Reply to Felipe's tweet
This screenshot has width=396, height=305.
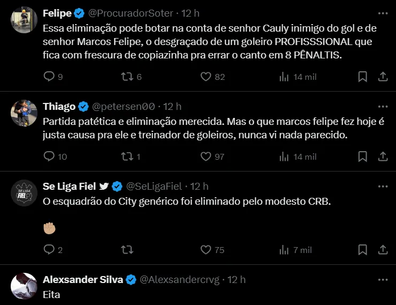(x=49, y=76)
